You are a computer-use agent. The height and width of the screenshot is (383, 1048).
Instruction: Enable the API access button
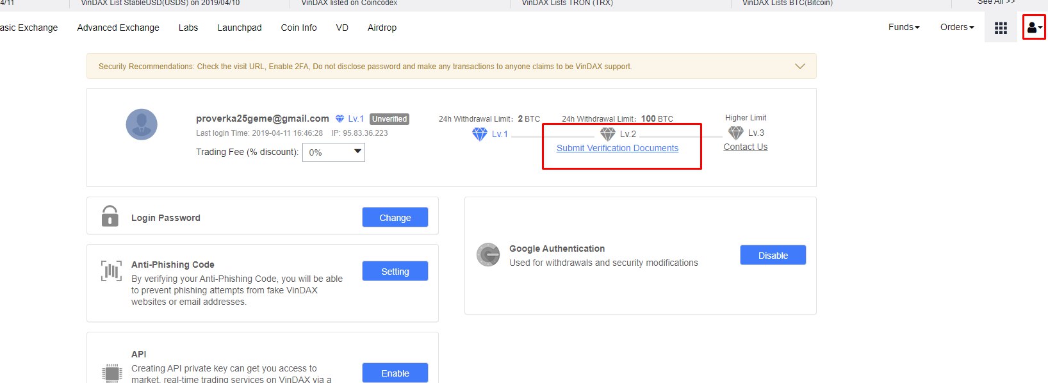[x=395, y=373]
